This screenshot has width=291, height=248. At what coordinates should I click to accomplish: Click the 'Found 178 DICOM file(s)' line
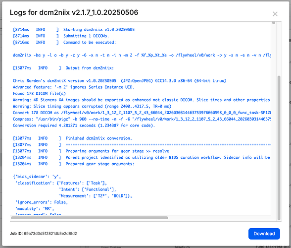39,94
